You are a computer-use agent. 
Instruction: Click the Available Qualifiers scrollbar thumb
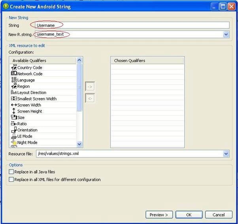(x=79, y=88)
